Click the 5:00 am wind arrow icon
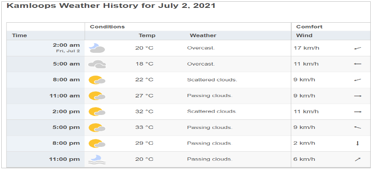This screenshot has height=170, width=372. tap(358, 64)
